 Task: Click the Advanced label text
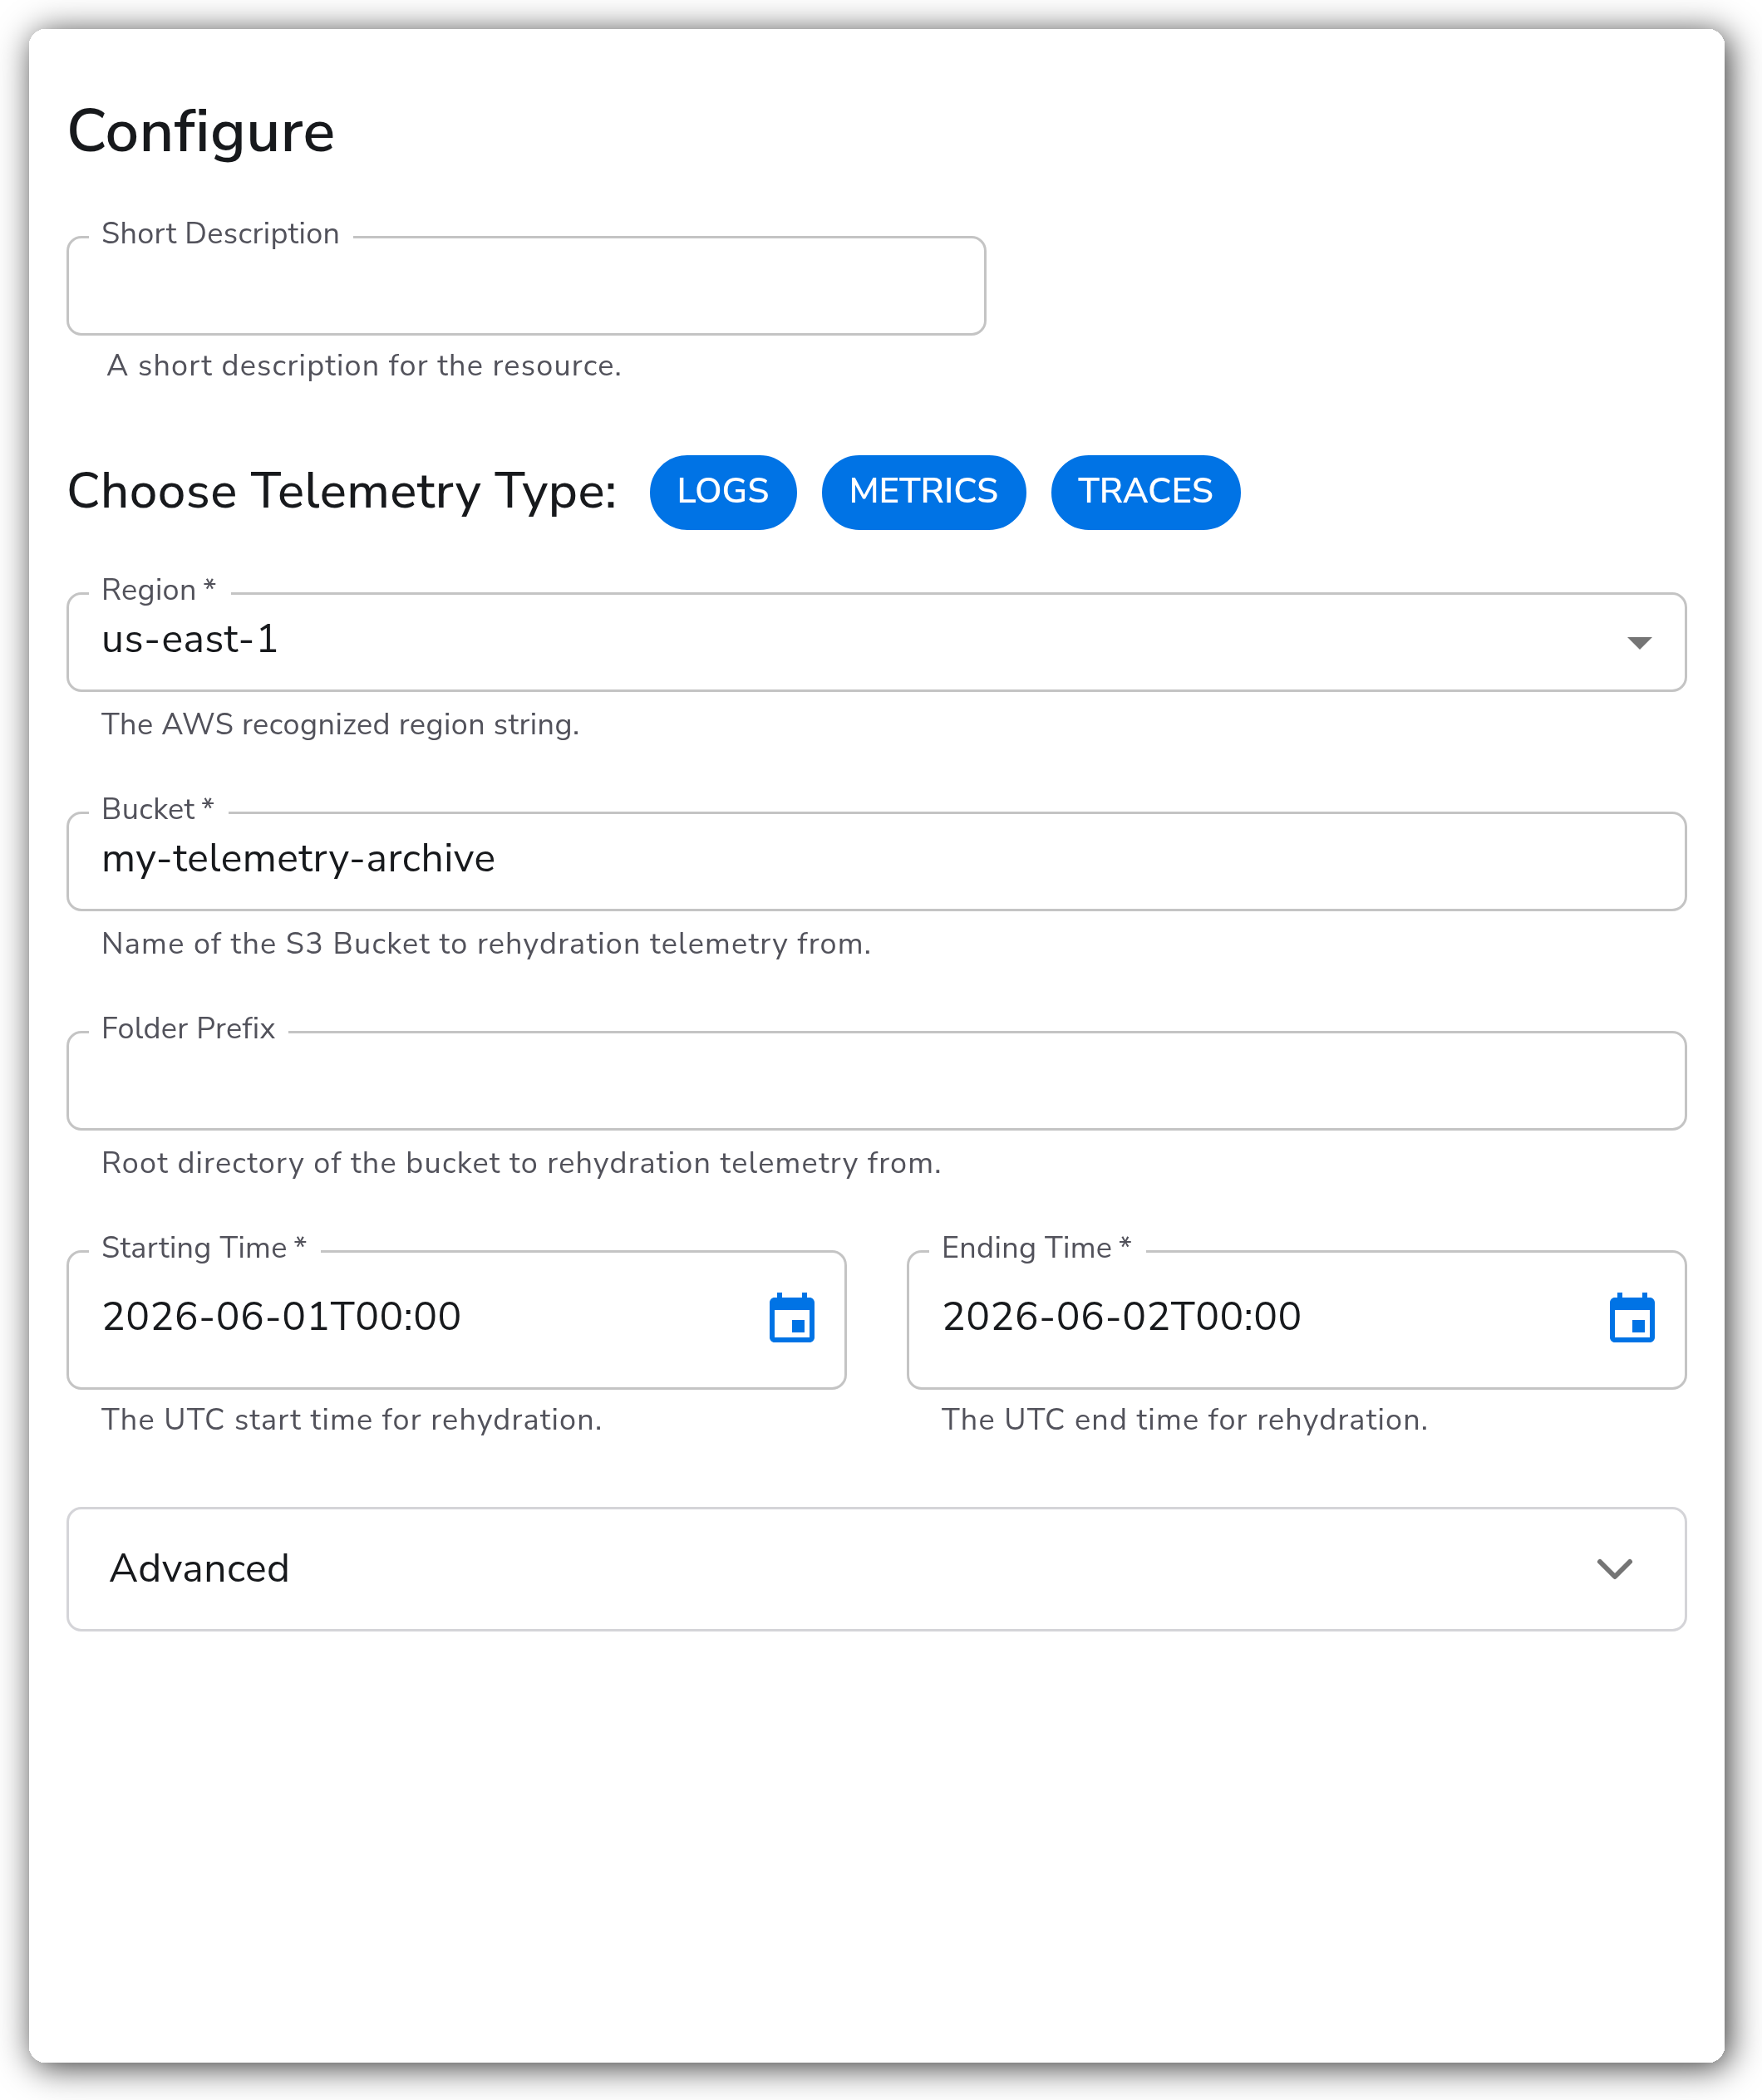[x=200, y=1569]
